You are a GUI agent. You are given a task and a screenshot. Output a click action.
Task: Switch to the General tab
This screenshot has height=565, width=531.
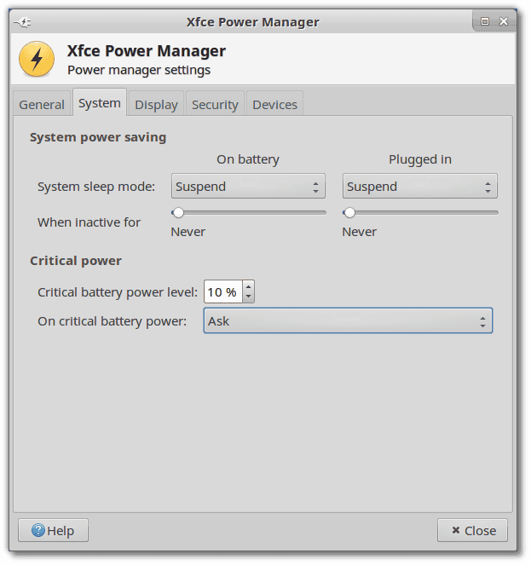tap(42, 105)
